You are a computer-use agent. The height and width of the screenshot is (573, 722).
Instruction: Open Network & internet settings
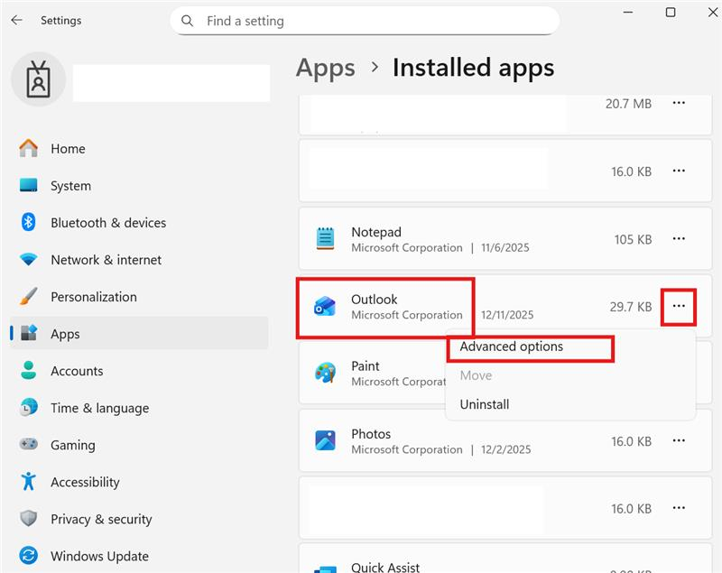(139, 260)
